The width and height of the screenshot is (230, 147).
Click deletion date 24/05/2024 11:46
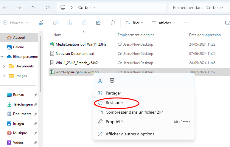(x=202, y=63)
